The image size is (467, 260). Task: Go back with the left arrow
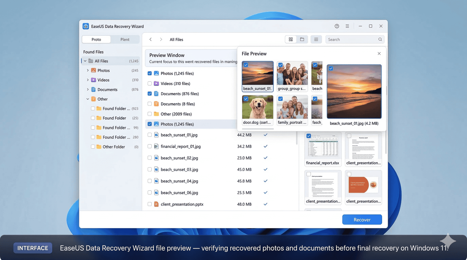(x=151, y=39)
